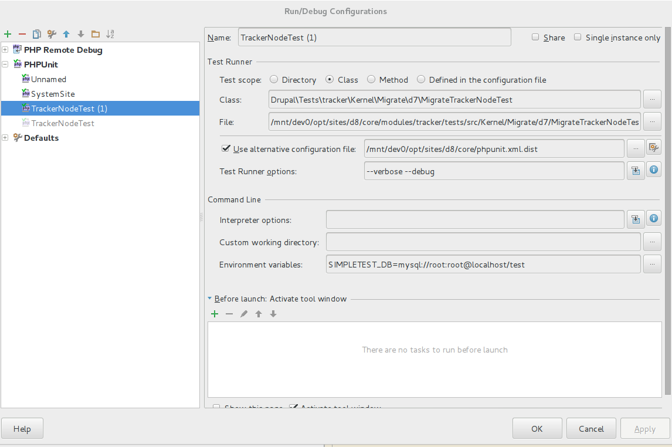Choose Defined in the configuration file scope
The width and height of the screenshot is (672, 447).
(x=421, y=79)
